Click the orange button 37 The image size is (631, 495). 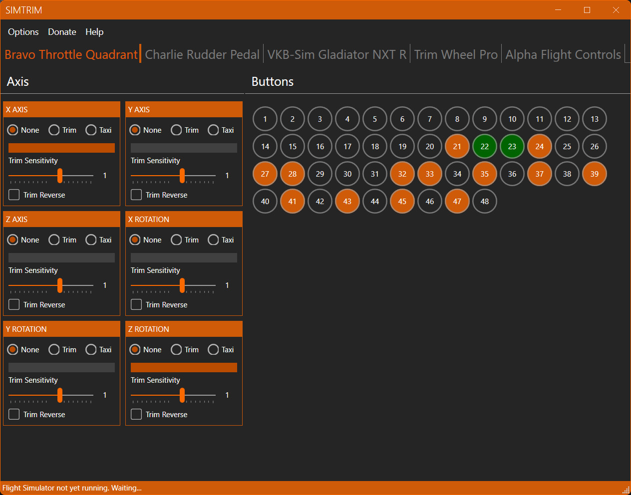(540, 174)
